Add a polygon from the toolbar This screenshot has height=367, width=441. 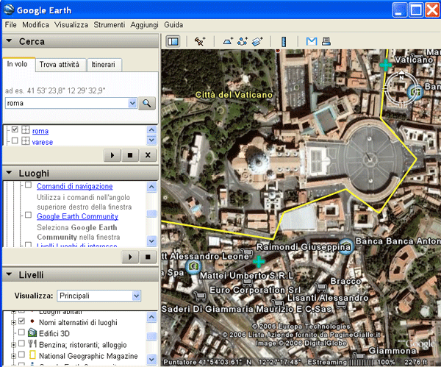click(228, 41)
